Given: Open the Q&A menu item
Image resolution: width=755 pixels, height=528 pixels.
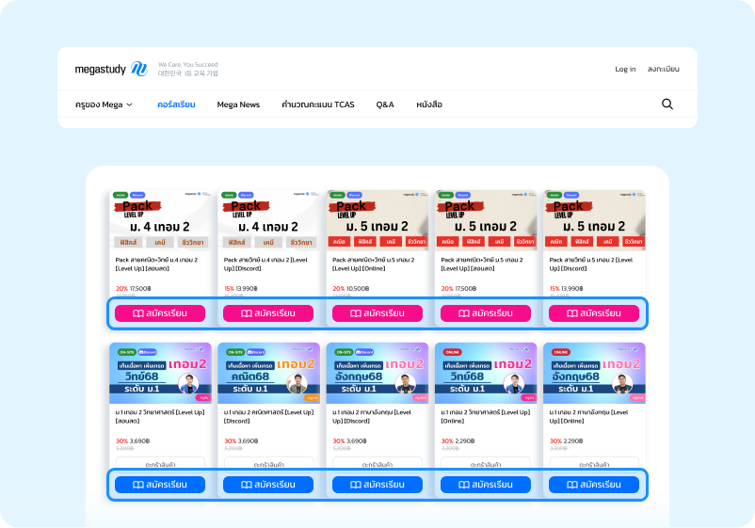Looking at the screenshot, I should coord(385,104).
